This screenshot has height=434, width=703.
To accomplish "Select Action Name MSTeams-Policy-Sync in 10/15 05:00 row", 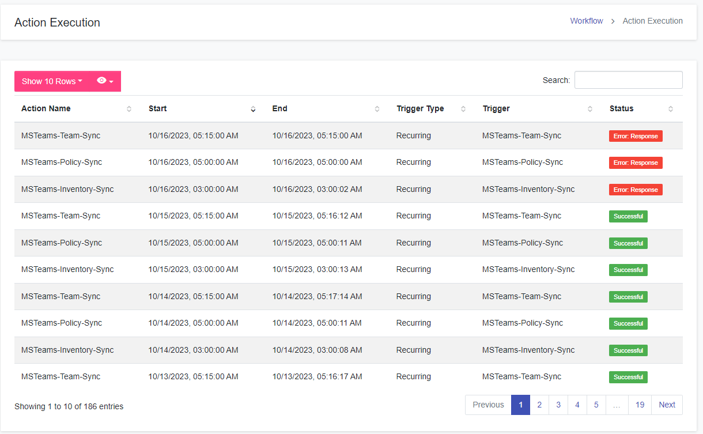I will pyautogui.click(x=62, y=243).
